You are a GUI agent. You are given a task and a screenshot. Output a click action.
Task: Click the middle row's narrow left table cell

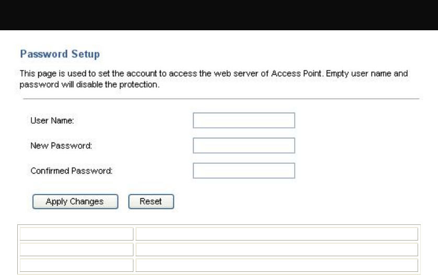(x=76, y=249)
